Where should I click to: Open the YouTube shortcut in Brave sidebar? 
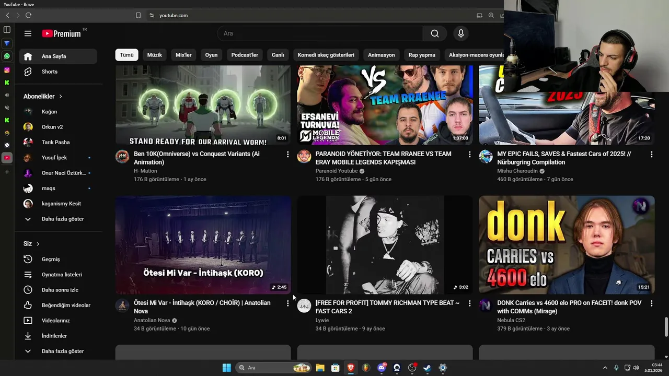click(x=7, y=157)
